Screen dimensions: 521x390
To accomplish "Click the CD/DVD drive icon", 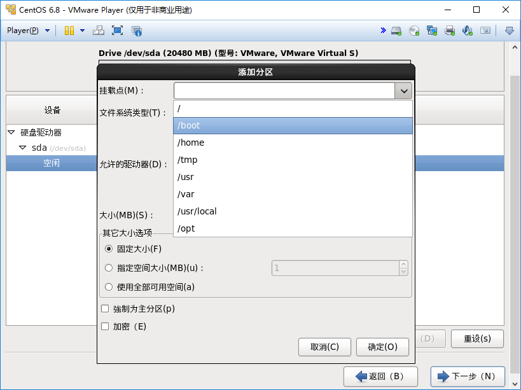I will [x=414, y=31].
